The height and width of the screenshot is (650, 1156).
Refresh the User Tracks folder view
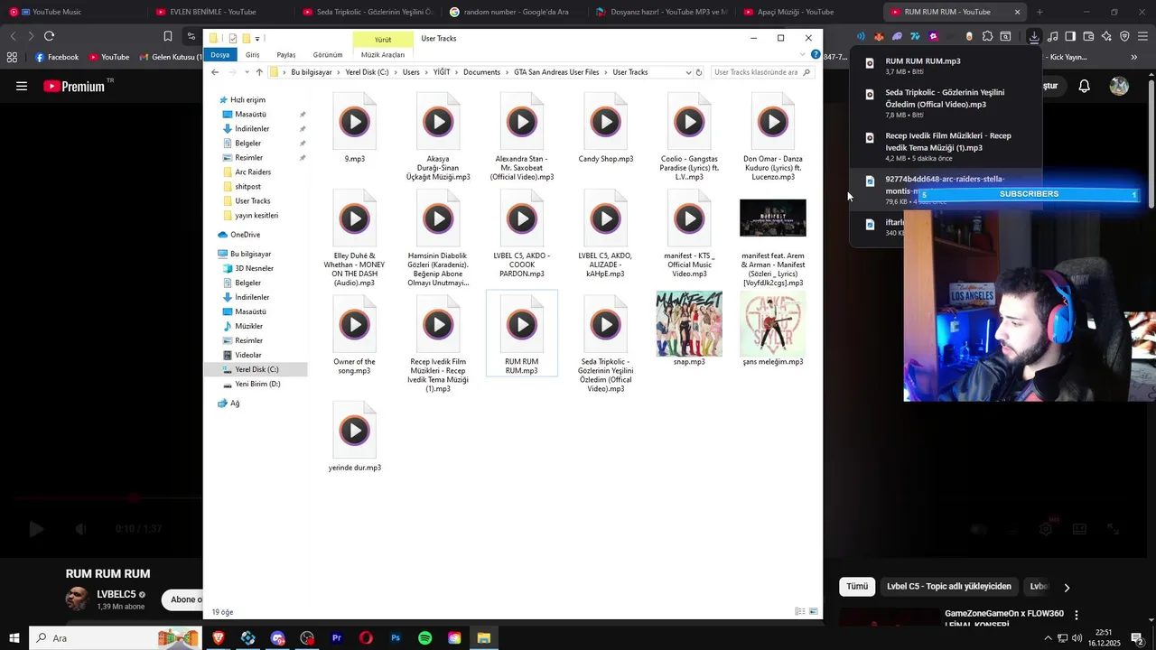click(x=698, y=72)
